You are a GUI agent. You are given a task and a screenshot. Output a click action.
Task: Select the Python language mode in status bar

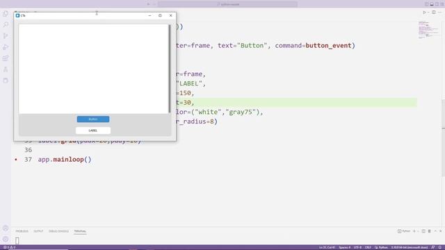[x=381, y=247]
